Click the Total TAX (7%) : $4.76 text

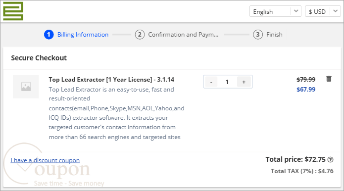(302, 171)
